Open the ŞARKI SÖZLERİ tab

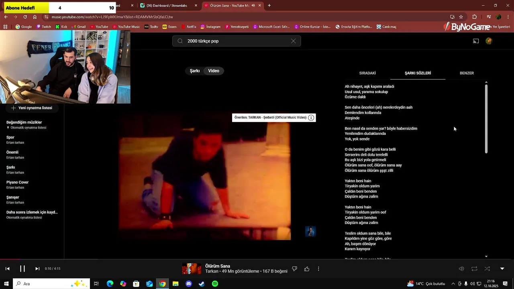click(418, 73)
